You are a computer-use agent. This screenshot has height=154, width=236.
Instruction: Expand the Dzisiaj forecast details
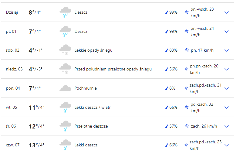(x=226, y=12)
